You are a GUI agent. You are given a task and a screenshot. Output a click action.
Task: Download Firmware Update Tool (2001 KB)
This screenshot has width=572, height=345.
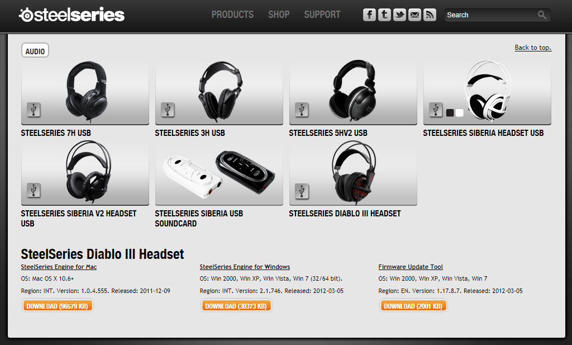(x=413, y=306)
